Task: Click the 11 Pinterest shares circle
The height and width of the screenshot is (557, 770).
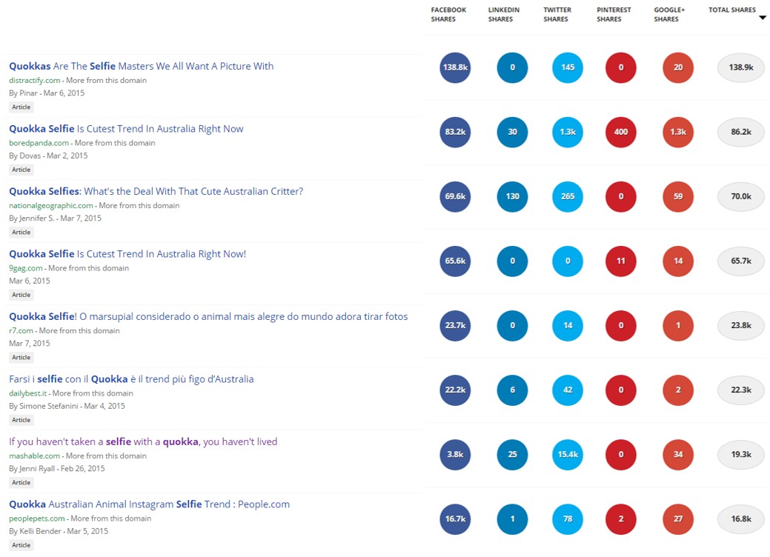Action: pos(621,261)
